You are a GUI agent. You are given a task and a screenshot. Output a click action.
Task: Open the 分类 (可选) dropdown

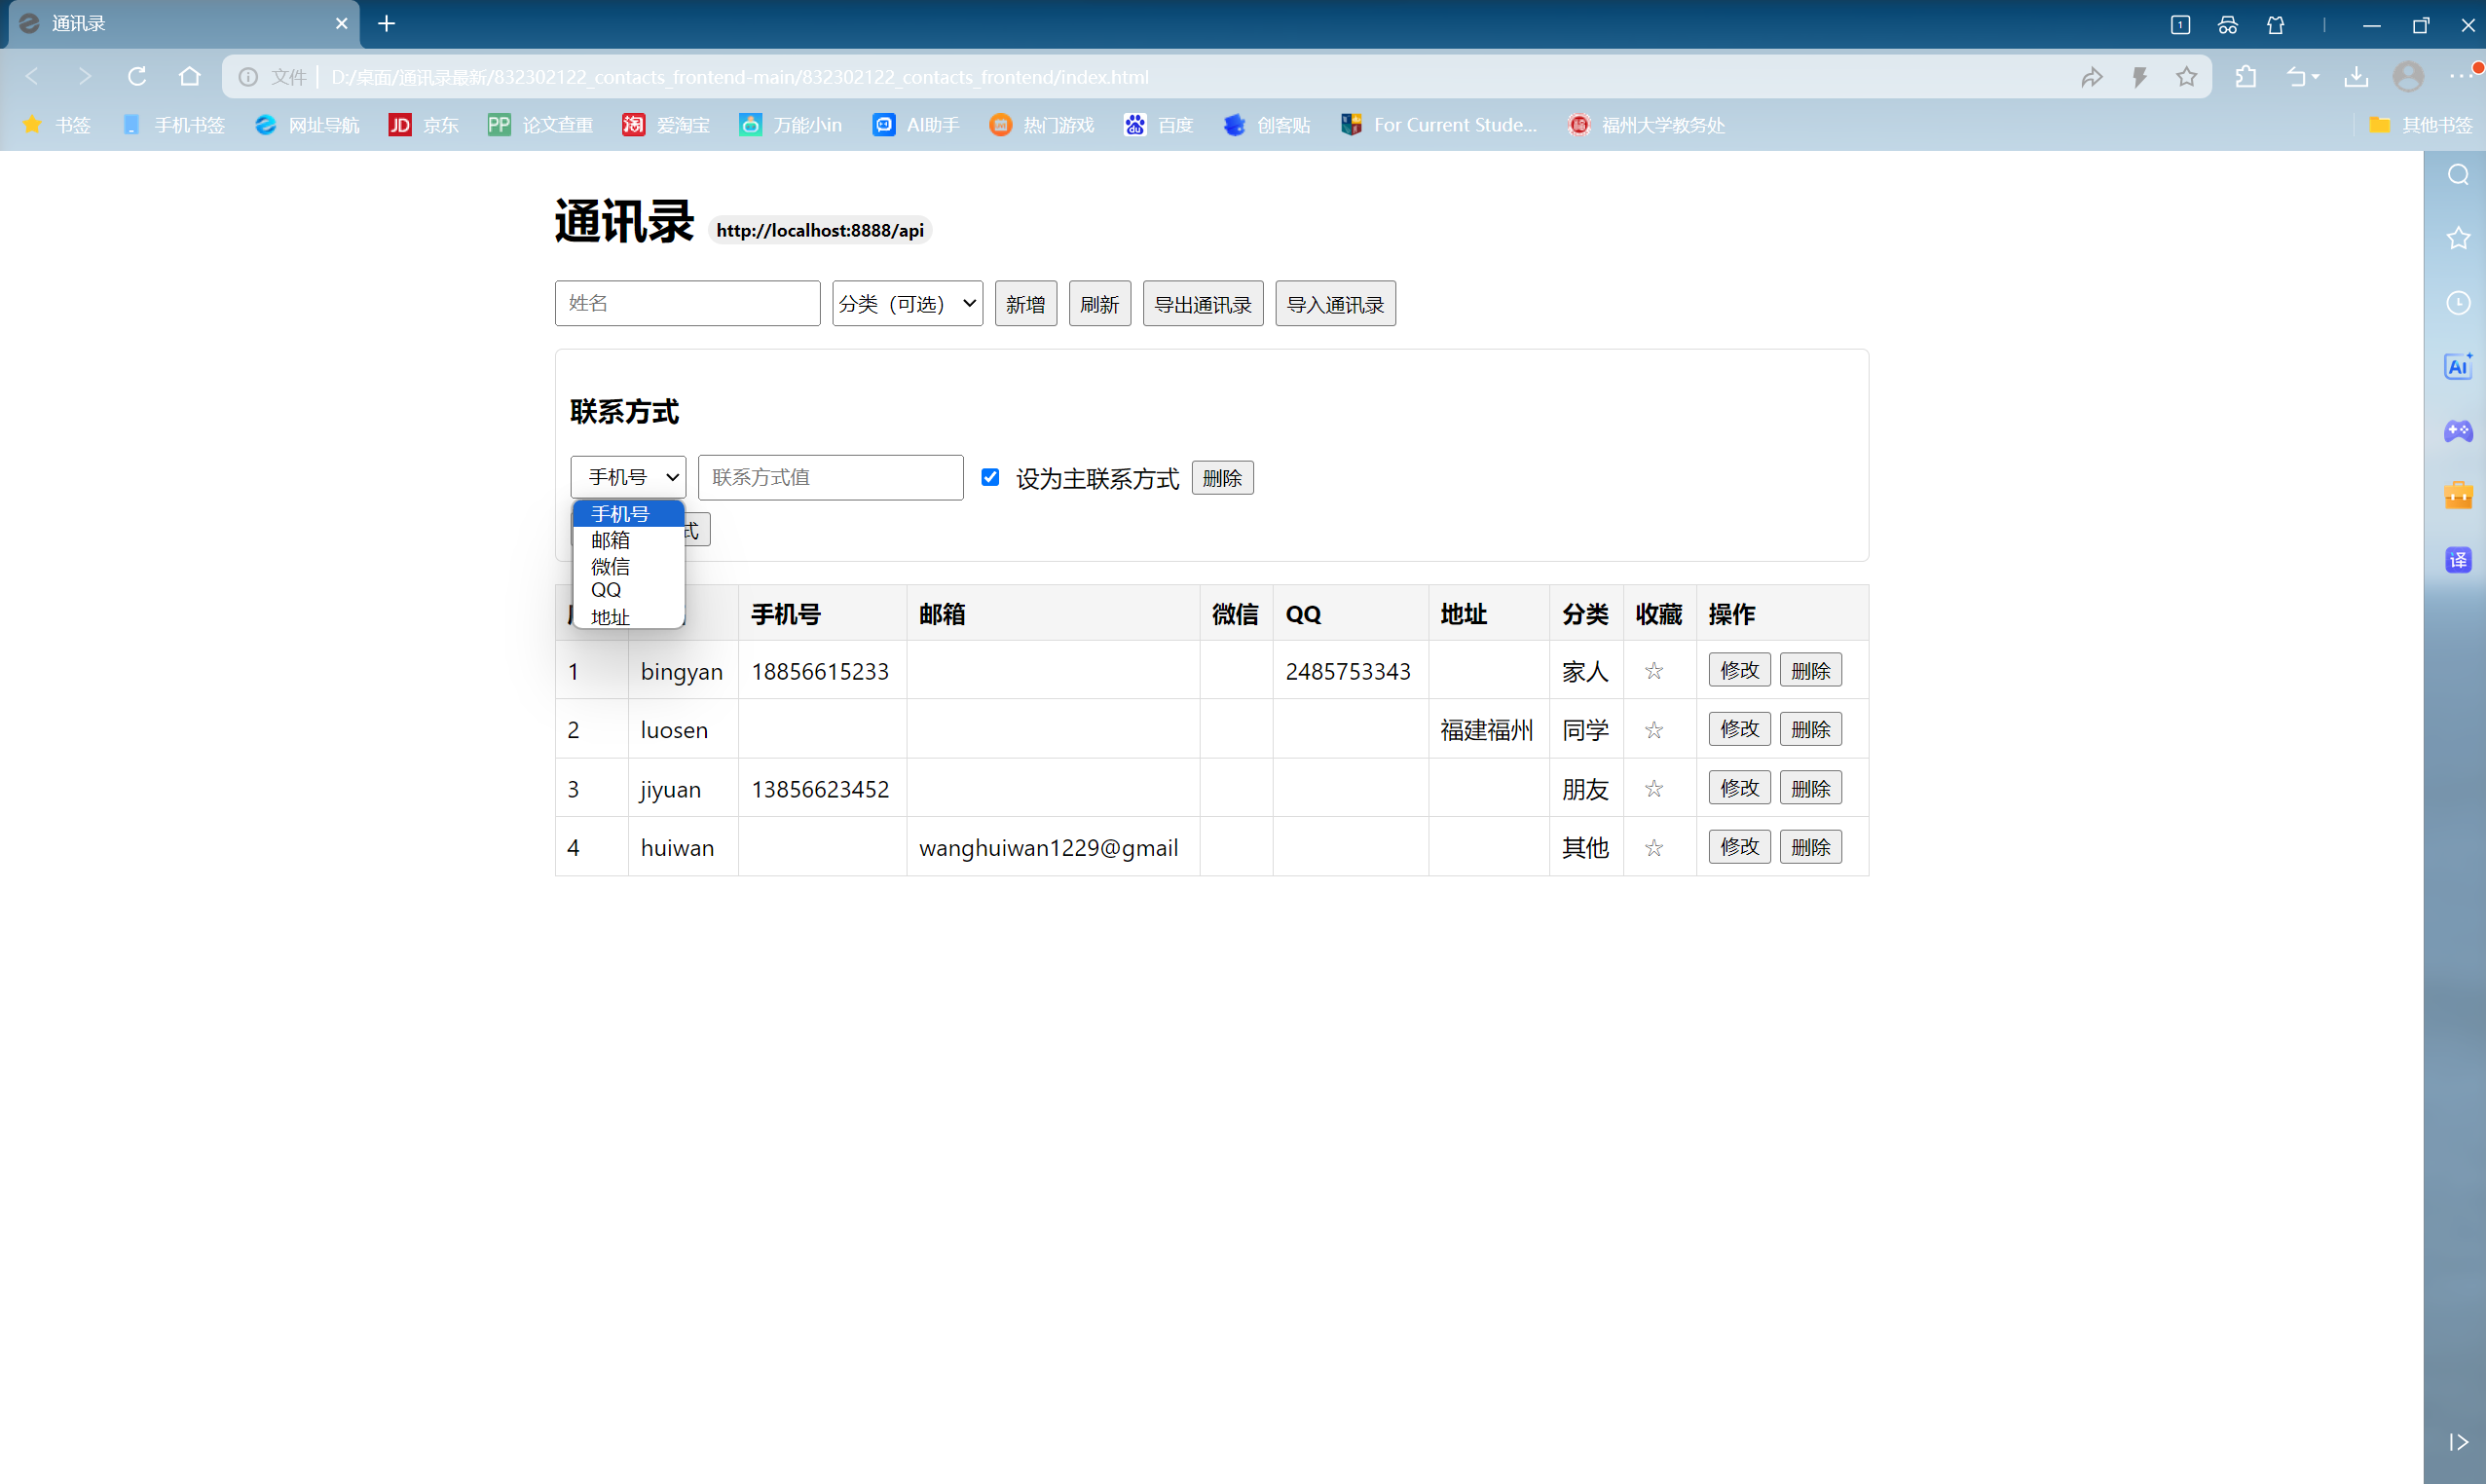907,303
